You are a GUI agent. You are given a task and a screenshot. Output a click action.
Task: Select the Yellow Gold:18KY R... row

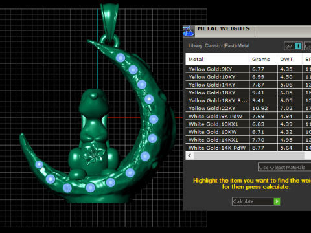(x=248, y=100)
